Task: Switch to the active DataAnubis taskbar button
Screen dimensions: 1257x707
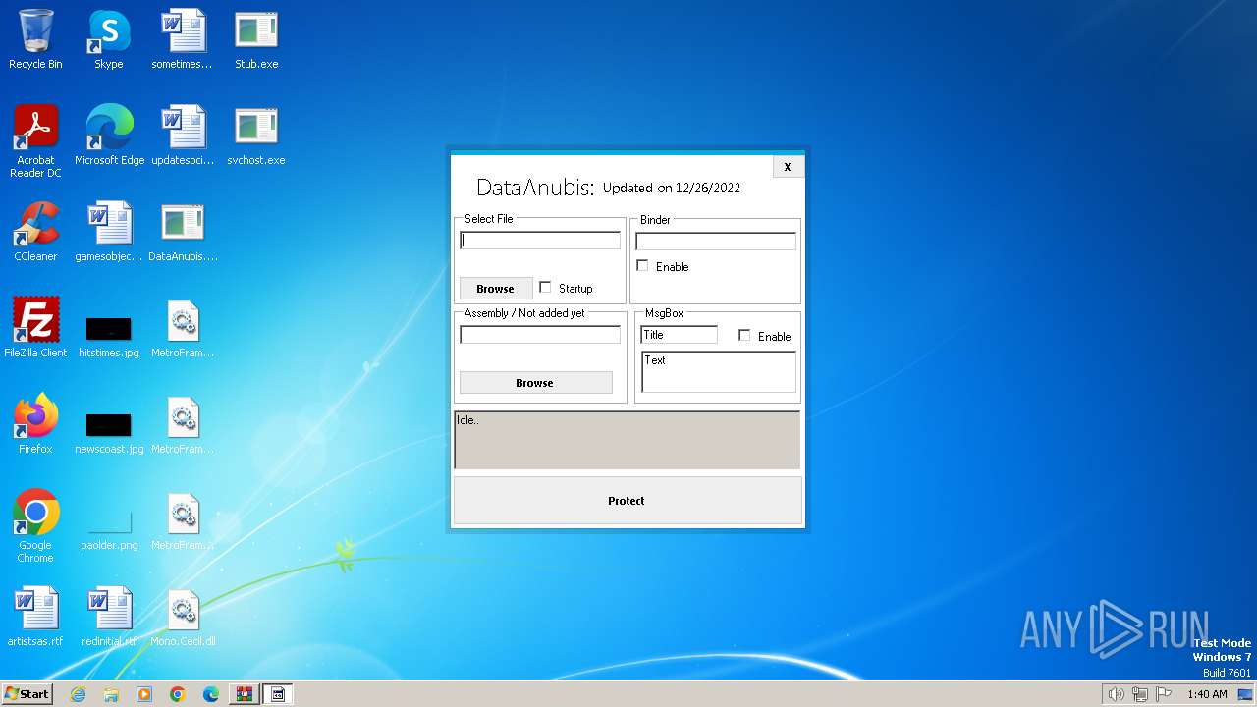Action: pyautogui.click(x=278, y=694)
